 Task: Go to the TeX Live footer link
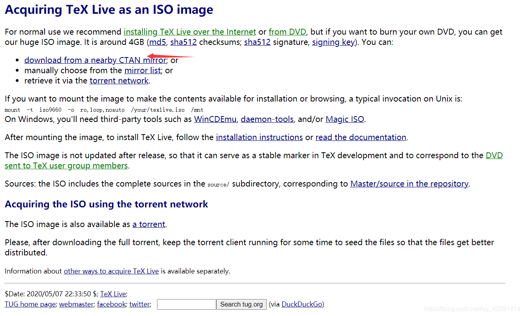(x=113, y=294)
